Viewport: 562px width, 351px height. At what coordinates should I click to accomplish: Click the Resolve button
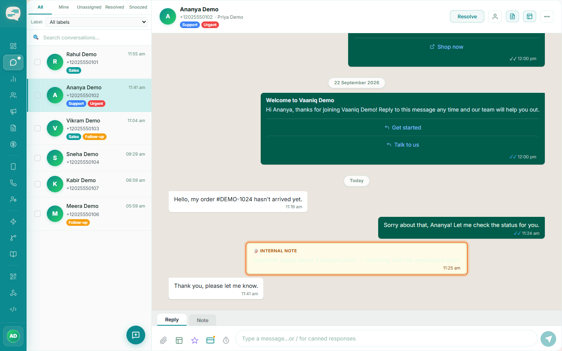pos(467,16)
